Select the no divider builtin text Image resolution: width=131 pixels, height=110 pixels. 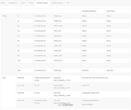point(41,100)
